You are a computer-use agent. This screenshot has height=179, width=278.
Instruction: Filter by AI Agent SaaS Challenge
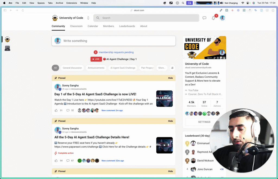tap(123, 68)
